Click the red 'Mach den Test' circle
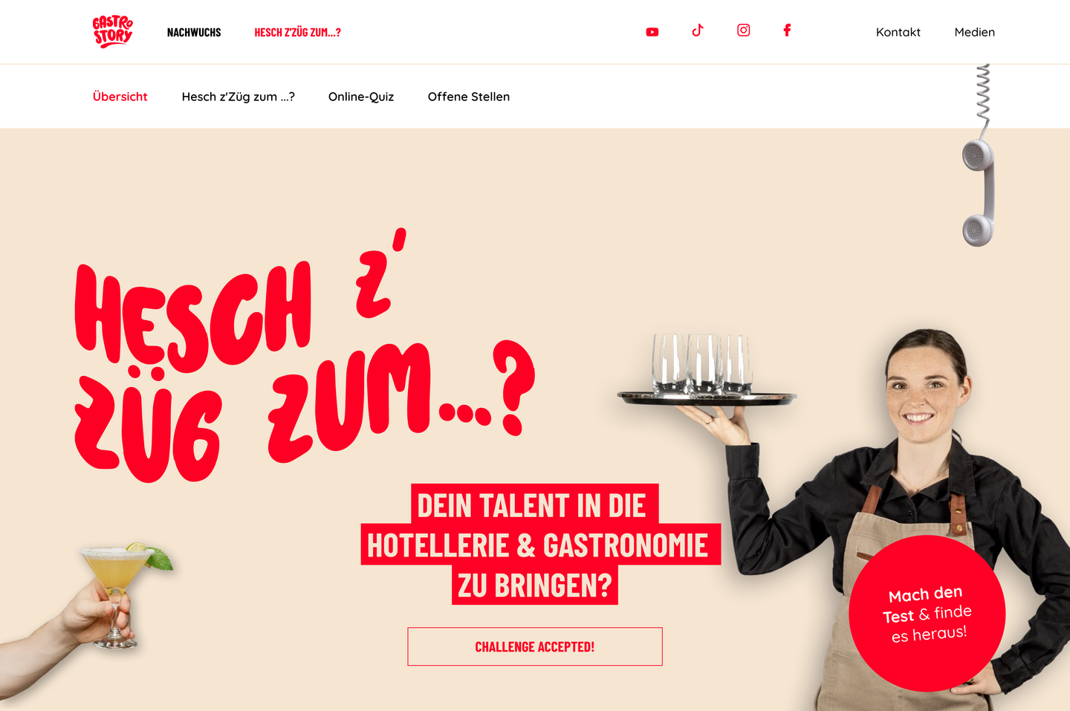 [x=927, y=614]
